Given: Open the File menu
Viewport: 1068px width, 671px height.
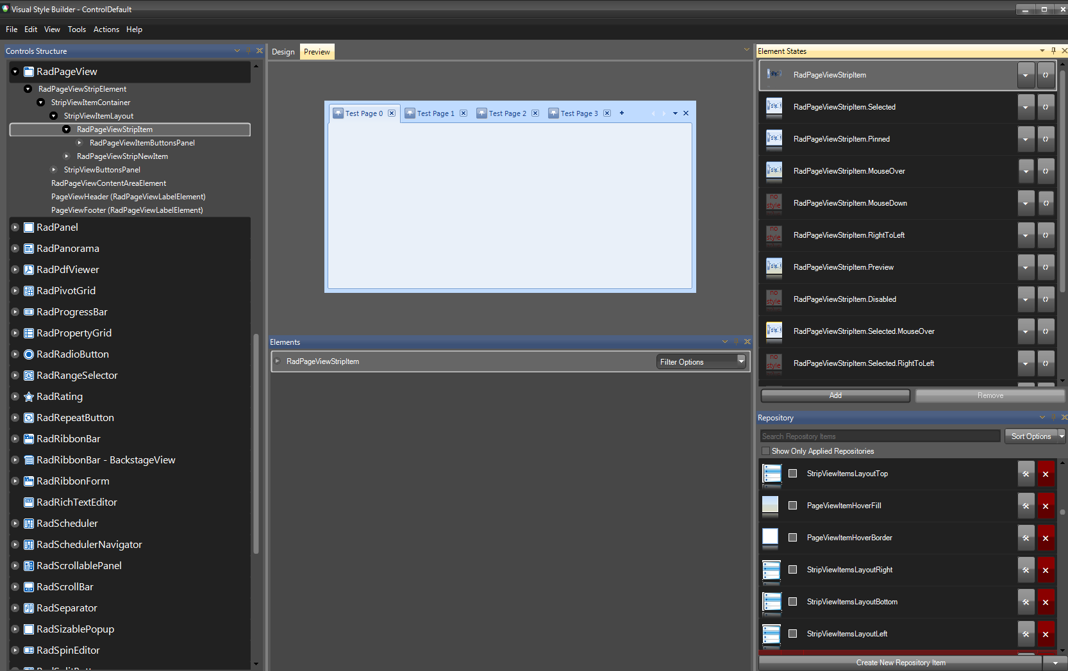Looking at the screenshot, I should click(12, 29).
